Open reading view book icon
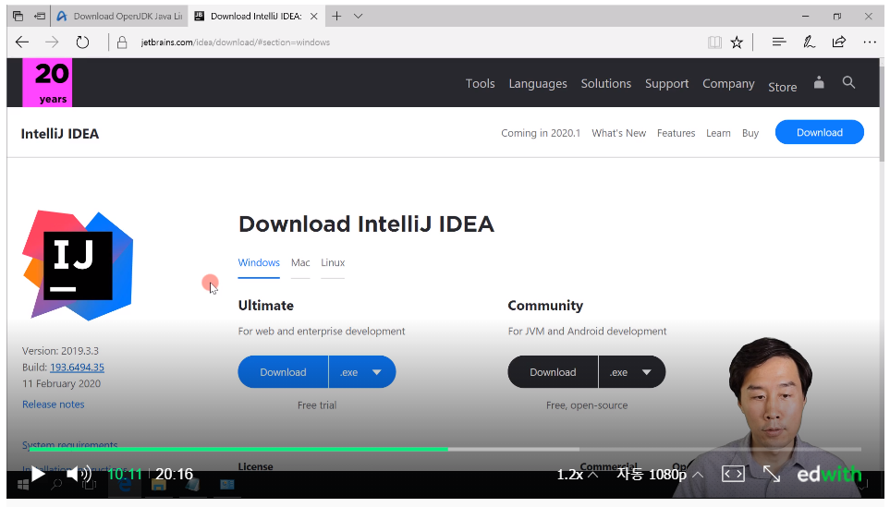 [714, 42]
